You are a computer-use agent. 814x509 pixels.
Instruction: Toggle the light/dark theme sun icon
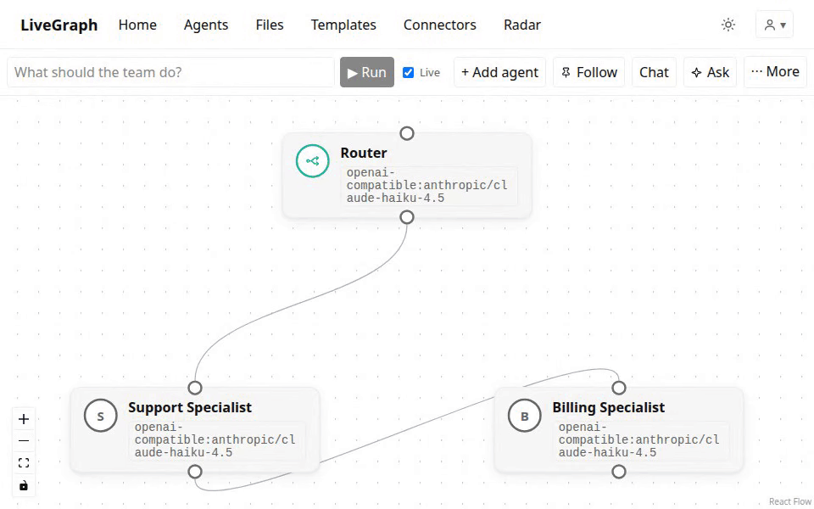coord(728,25)
